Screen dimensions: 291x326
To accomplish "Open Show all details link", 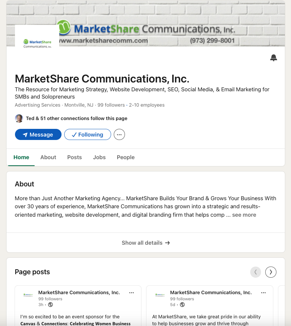I will click(146, 243).
